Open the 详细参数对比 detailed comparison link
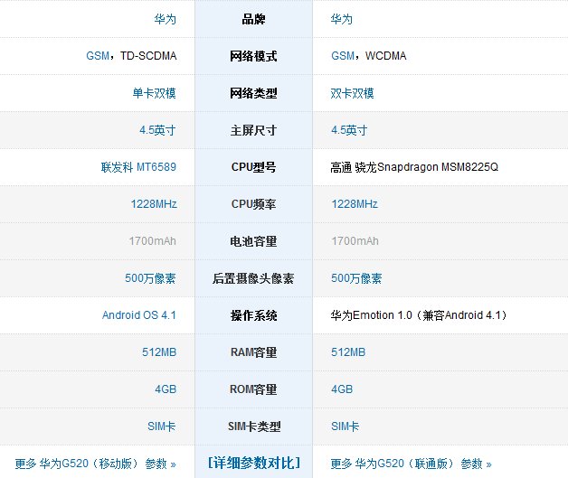This screenshot has height=478, width=568. [x=253, y=463]
